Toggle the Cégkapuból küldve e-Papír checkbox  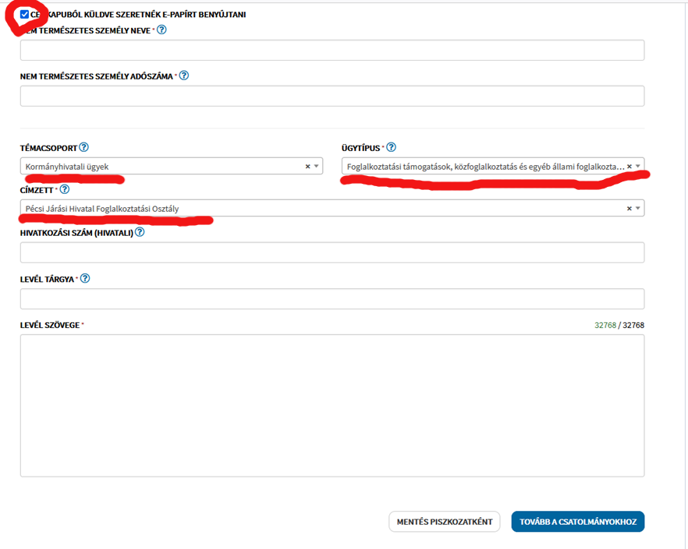click(x=25, y=14)
